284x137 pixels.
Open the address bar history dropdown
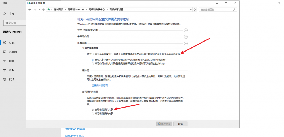[190, 9]
